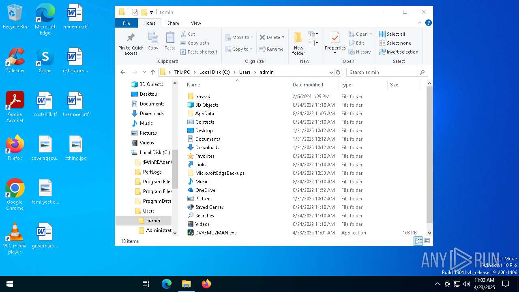Click the taskbar clock

click(x=484, y=284)
